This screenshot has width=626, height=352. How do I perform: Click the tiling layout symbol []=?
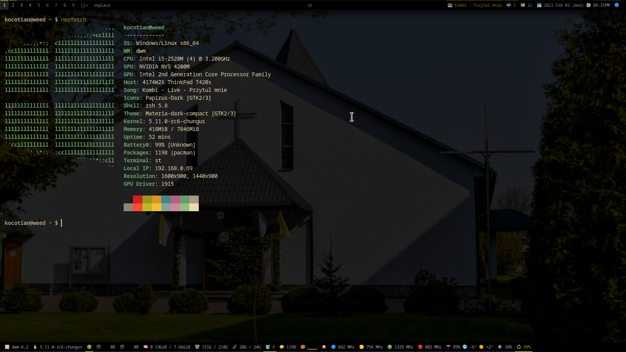84,5
